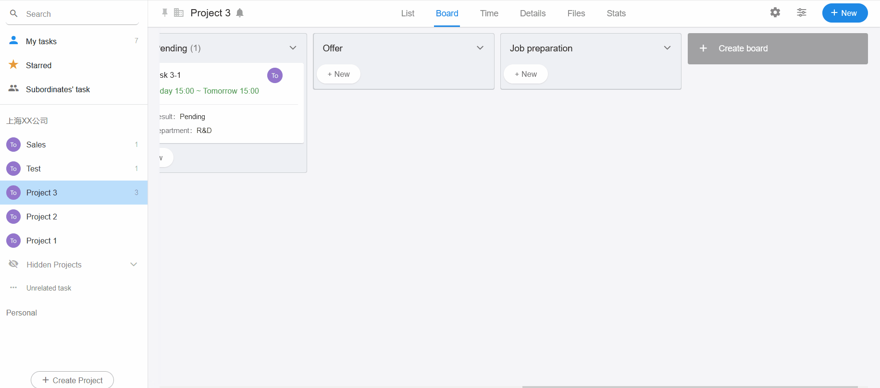Click Subordinates' task people icon
This screenshot has height=388, width=880.
click(13, 88)
